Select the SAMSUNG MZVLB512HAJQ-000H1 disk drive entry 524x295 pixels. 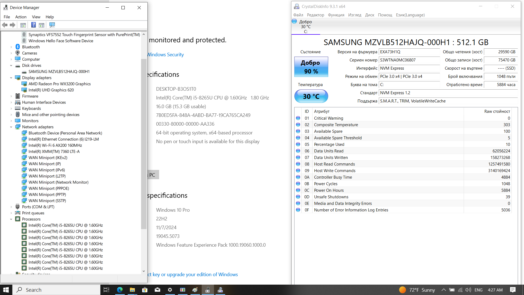click(59, 72)
